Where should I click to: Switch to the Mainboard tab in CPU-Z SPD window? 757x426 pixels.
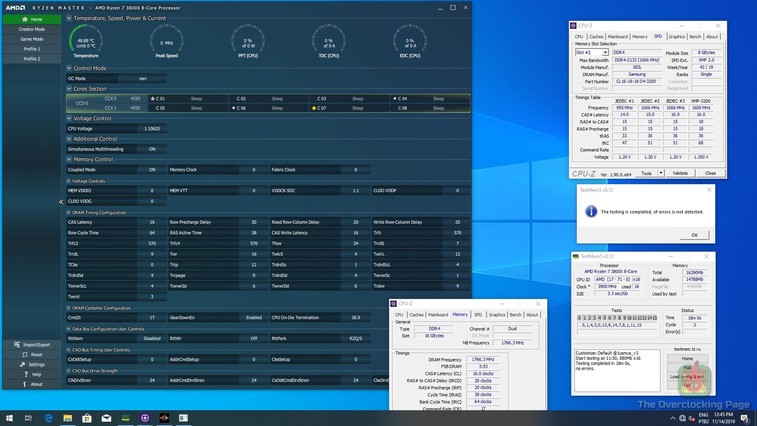point(617,36)
